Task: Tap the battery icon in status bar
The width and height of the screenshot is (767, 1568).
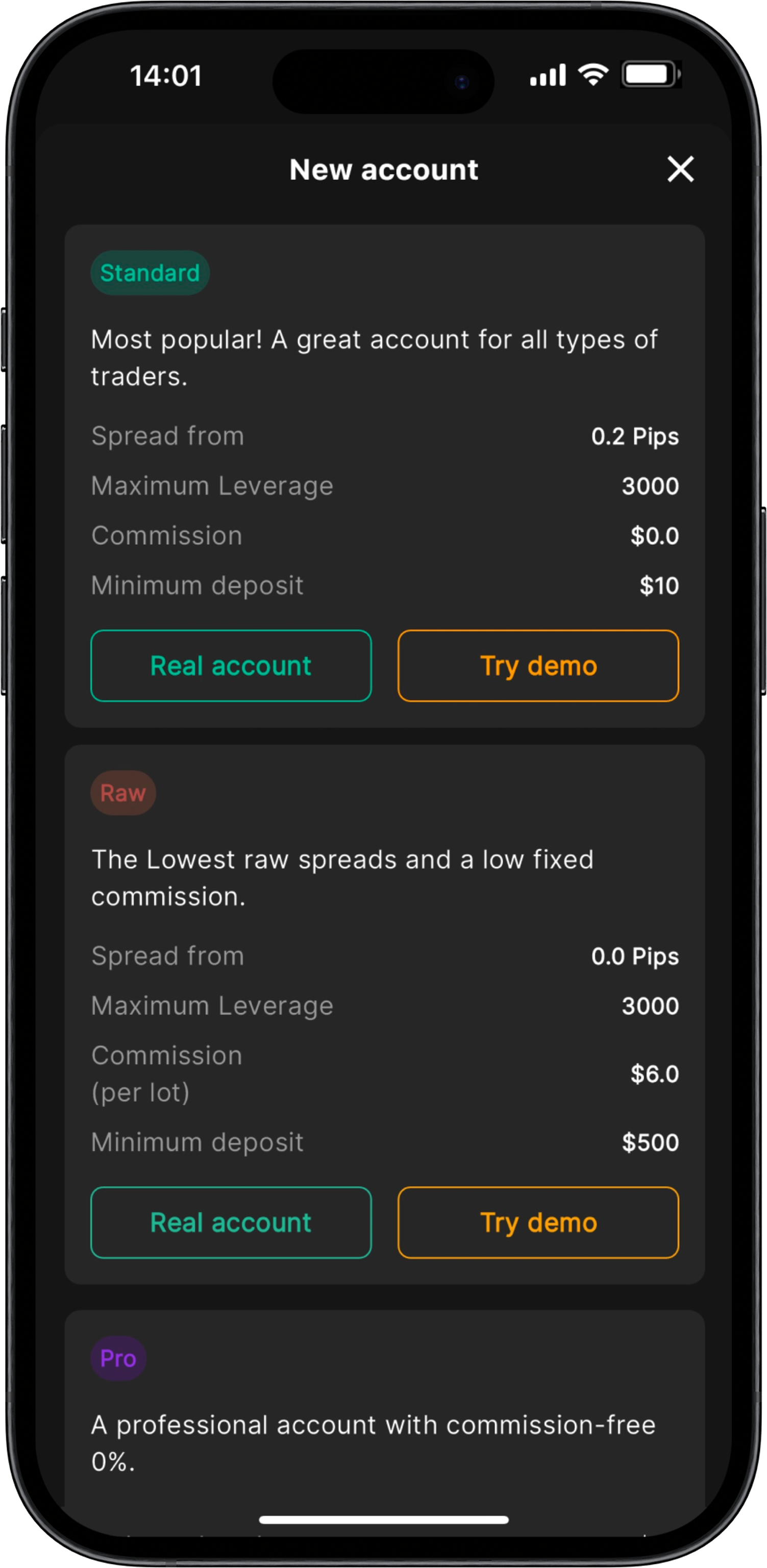Action: pos(651,74)
